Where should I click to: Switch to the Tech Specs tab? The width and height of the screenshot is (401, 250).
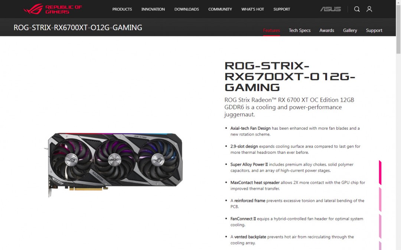(300, 30)
